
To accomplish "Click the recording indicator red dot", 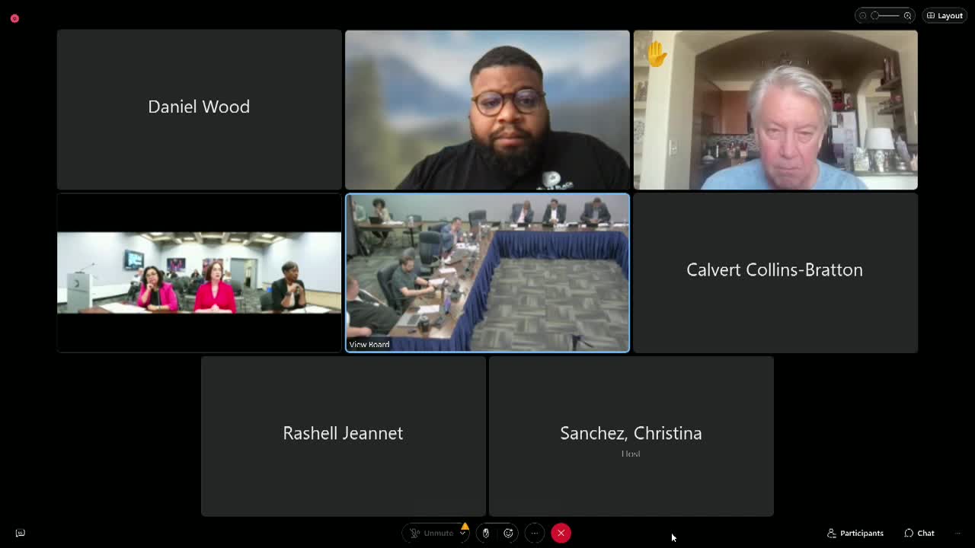I will pos(14,18).
